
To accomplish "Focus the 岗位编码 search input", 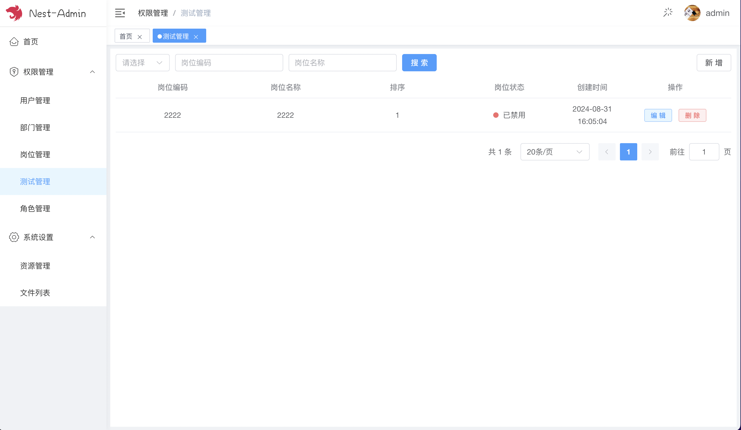I will click(x=229, y=63).
